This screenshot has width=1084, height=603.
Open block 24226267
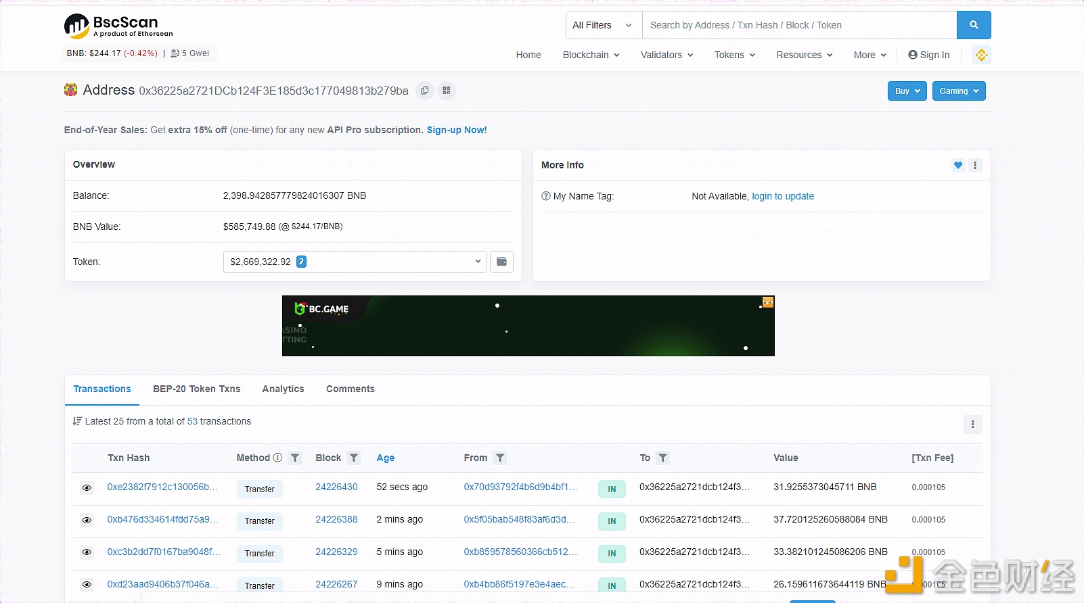pyautogui.click(x=336, y=584)
